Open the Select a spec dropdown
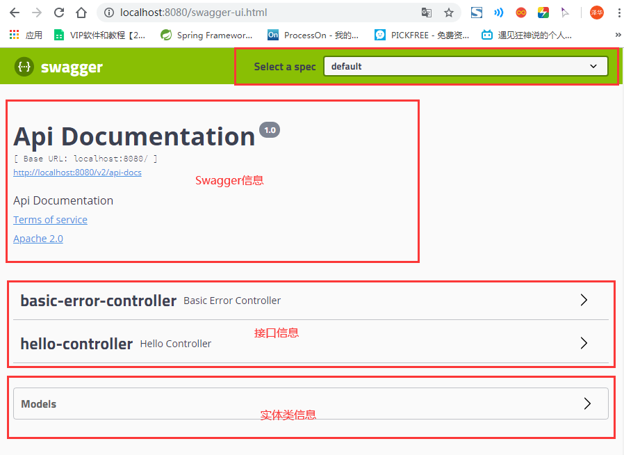The height and width of the screenshot is (455, 624). pyautogui.click(x=466, y=66)
